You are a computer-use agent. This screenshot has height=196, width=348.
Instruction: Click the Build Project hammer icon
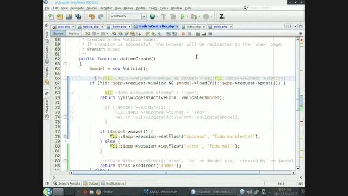click(164, 16)
